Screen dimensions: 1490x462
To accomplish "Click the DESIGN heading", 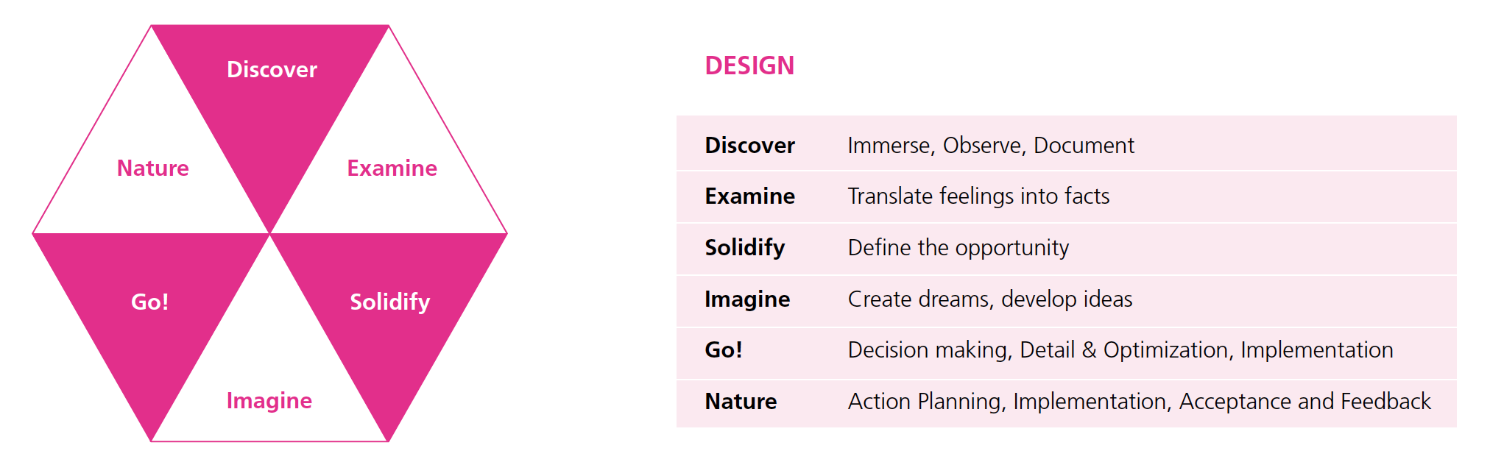I will [749, 66].
